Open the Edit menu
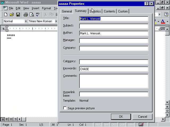Viewport: 170px width, 127px height. (18, 8)
